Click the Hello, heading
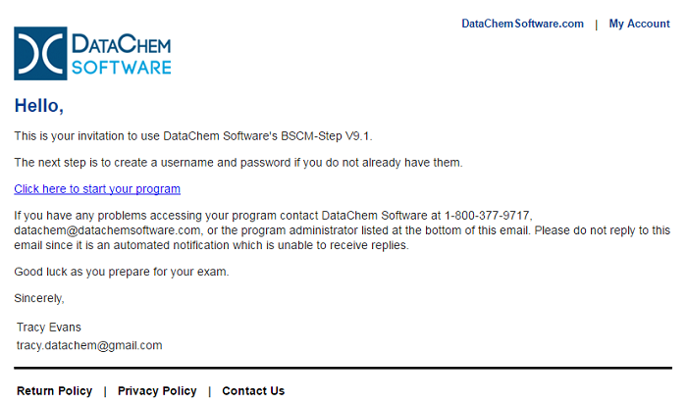 [39, 106]
